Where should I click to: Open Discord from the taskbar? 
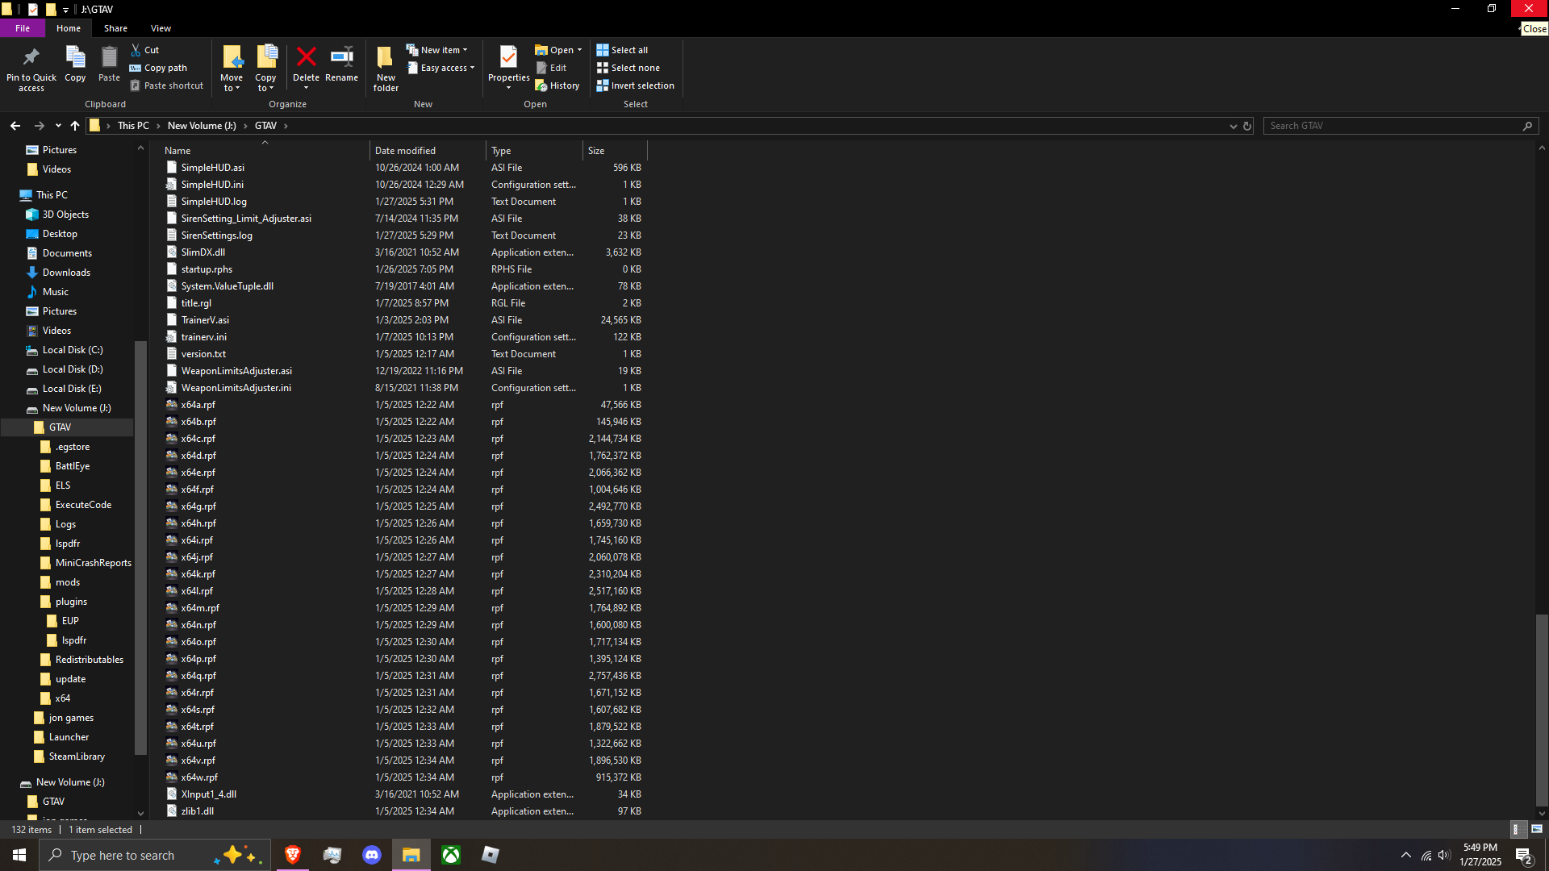point(372,855)
